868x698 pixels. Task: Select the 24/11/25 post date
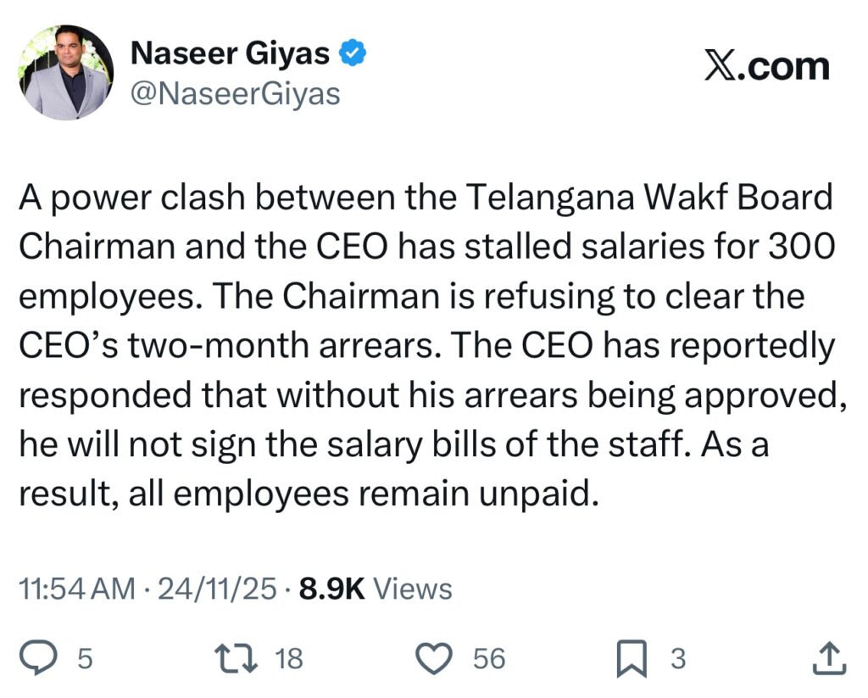tap(216, 589)
